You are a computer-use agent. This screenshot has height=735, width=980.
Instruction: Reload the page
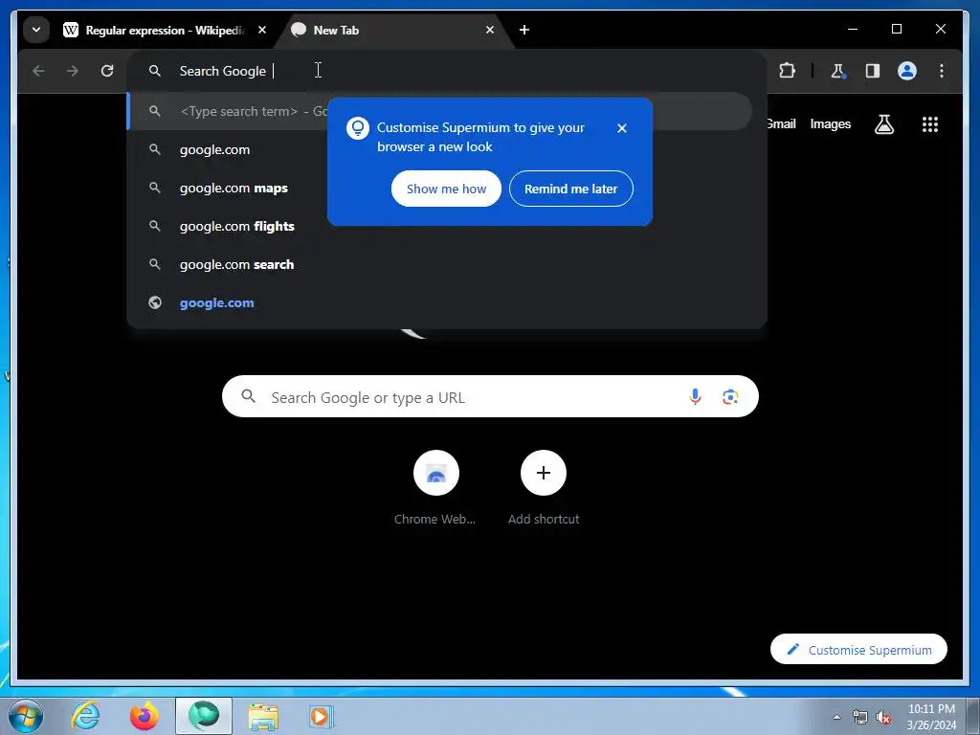click(107, 71)
